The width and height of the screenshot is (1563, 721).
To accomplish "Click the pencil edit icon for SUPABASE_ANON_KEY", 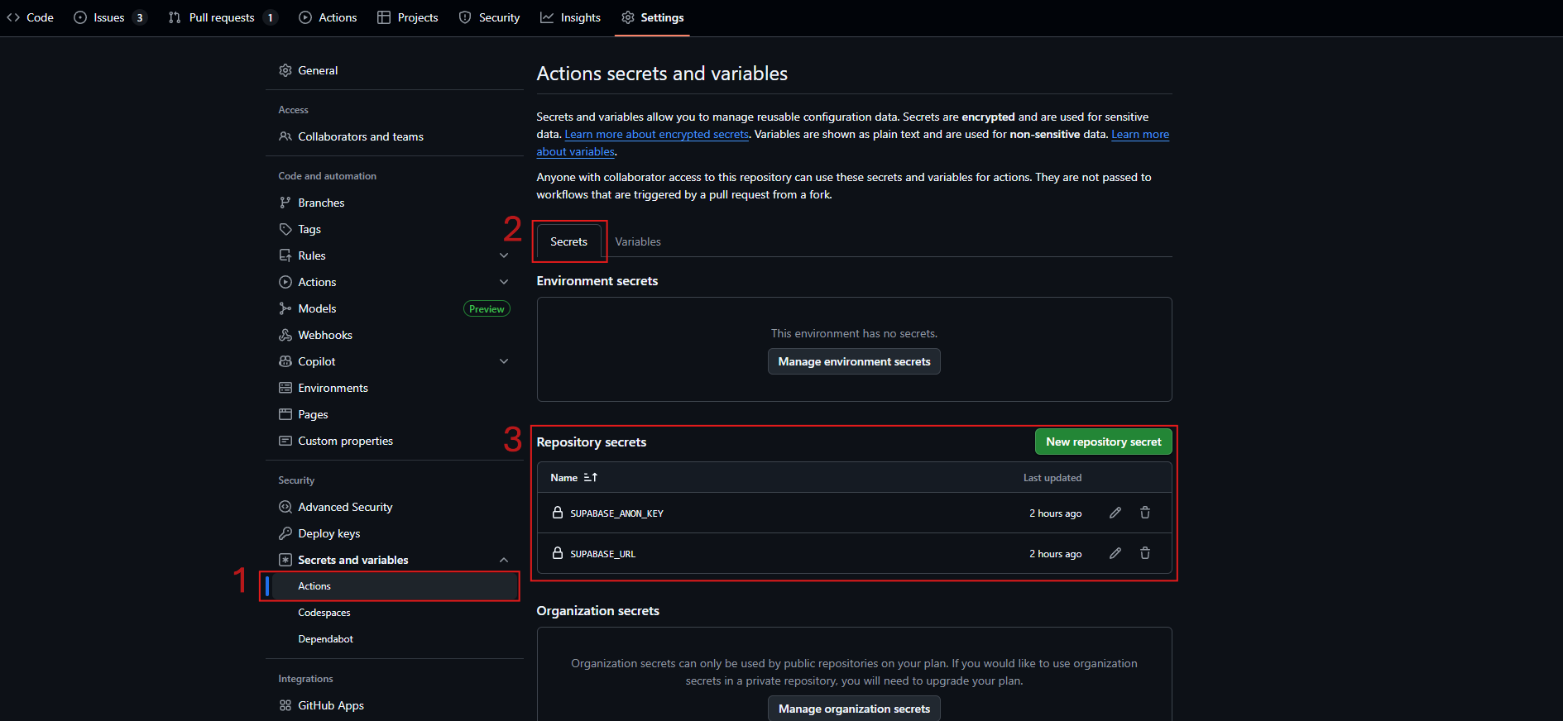I will point(1115,513).
